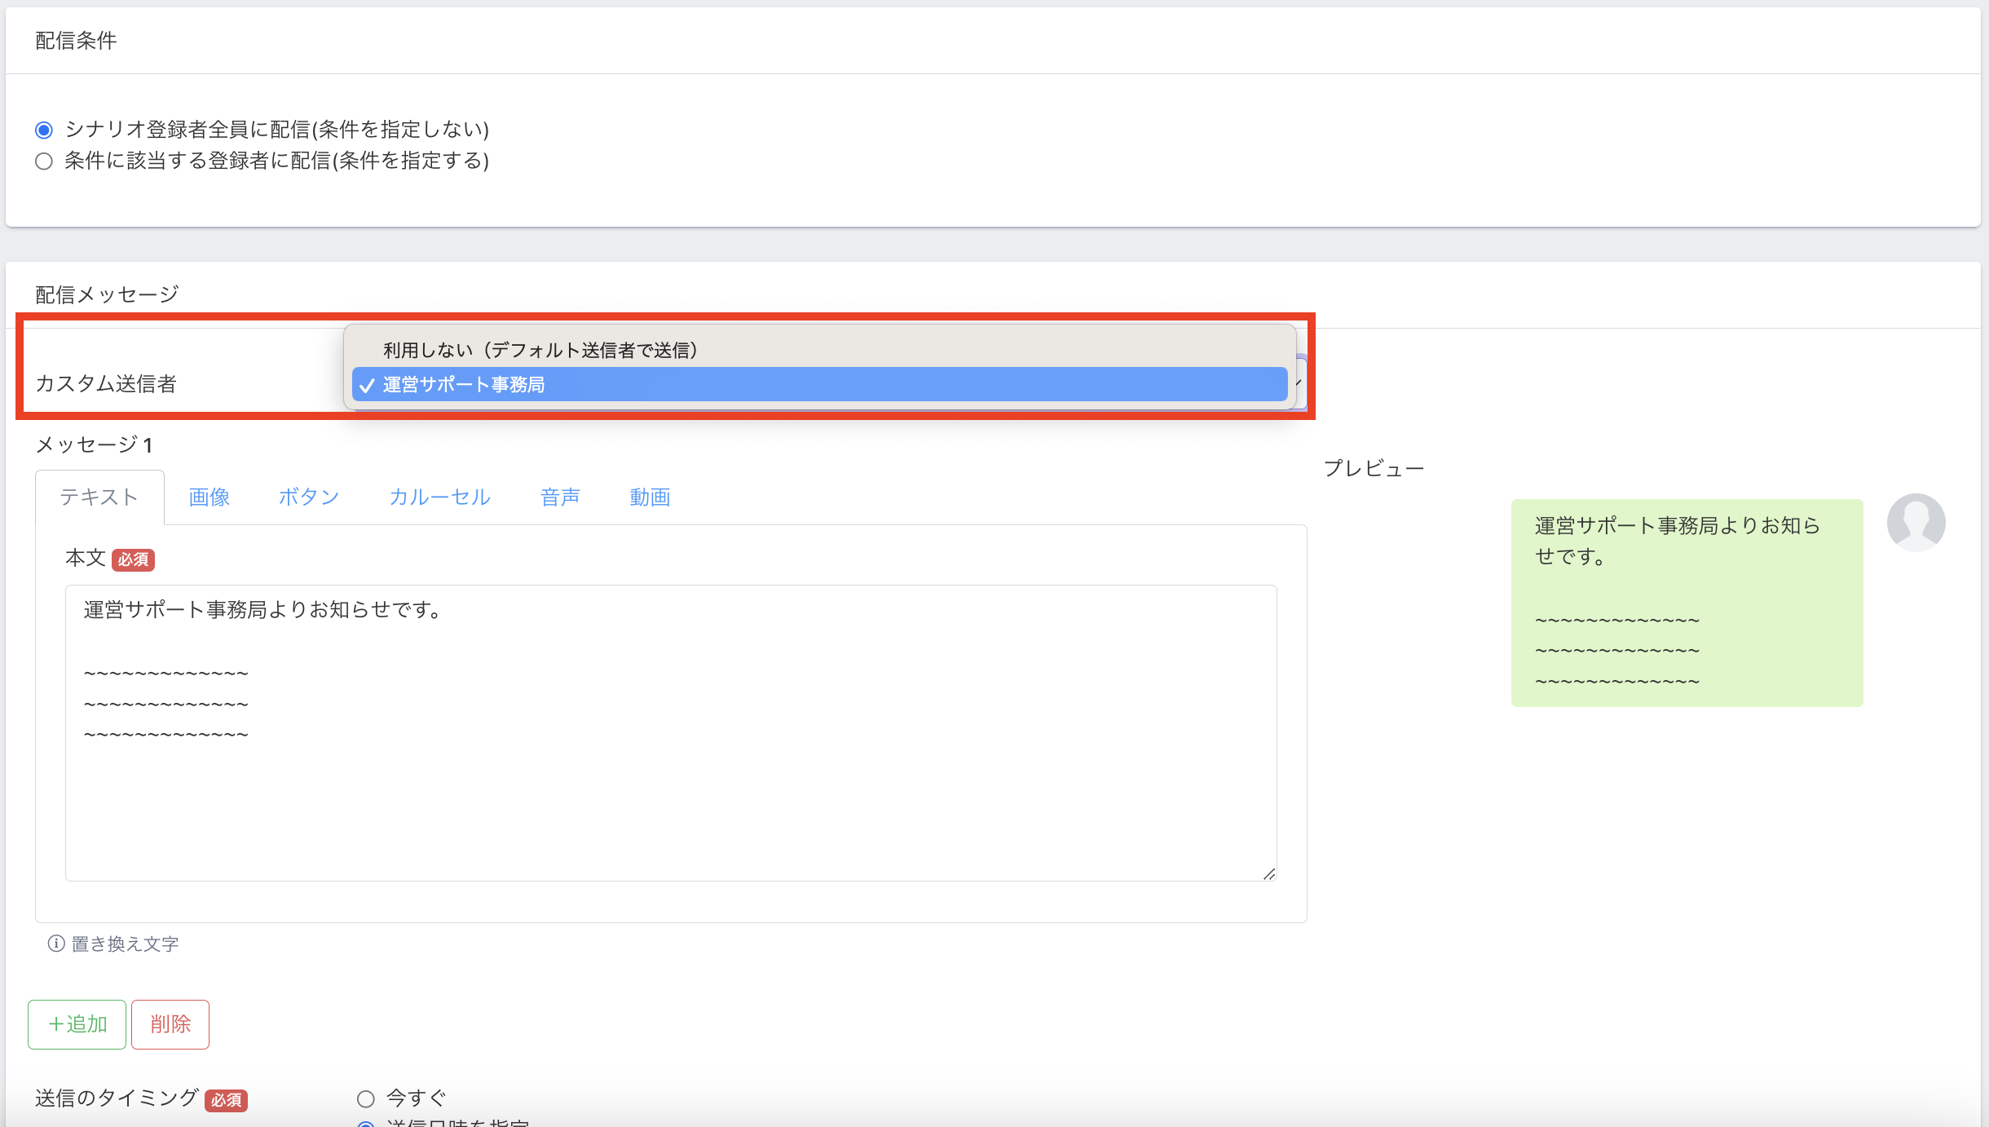Select '条件に該当する登録者に配信' radio option
The image size is (1989, 1127).
pos(44,161)
